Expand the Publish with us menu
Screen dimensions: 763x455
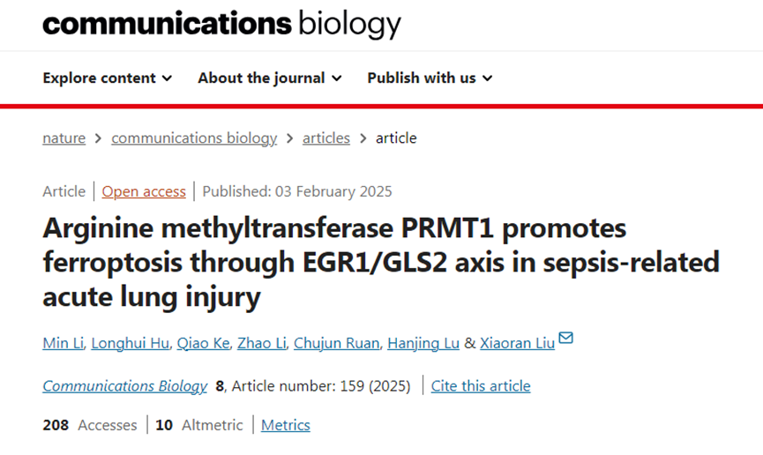430,78
